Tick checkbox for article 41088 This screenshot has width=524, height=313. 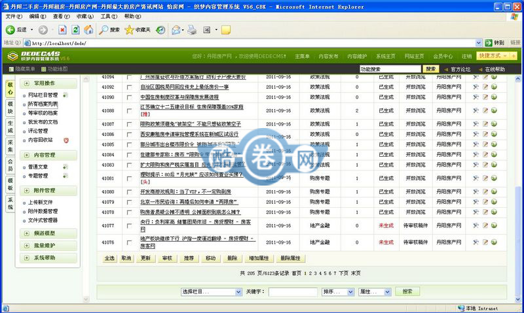click(x=129, y=110)
